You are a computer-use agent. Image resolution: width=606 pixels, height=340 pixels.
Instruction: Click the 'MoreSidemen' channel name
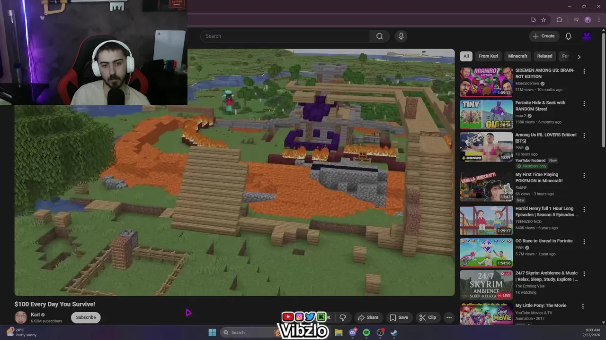coord(527,84)
